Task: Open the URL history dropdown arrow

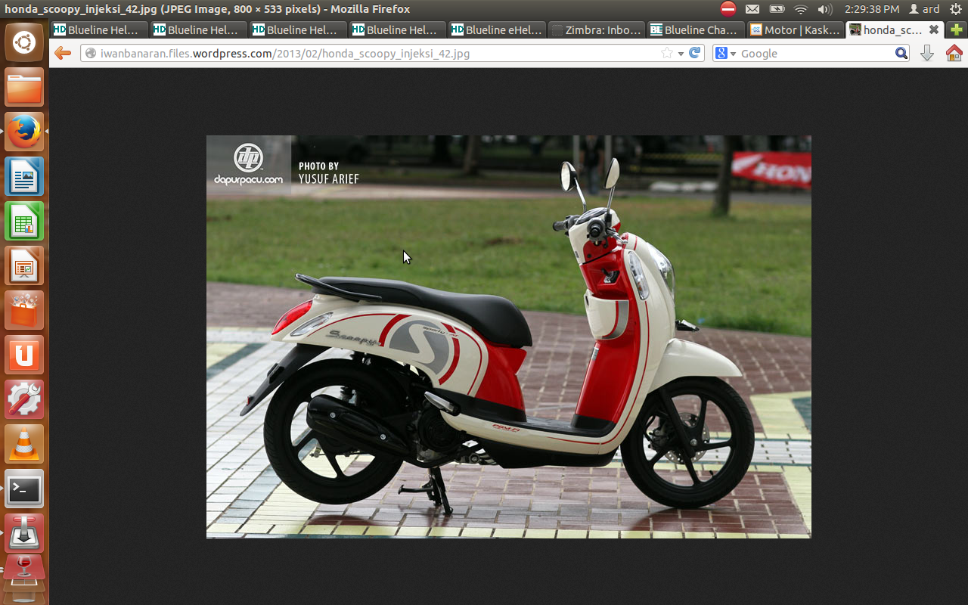Action: pos(681,54)
